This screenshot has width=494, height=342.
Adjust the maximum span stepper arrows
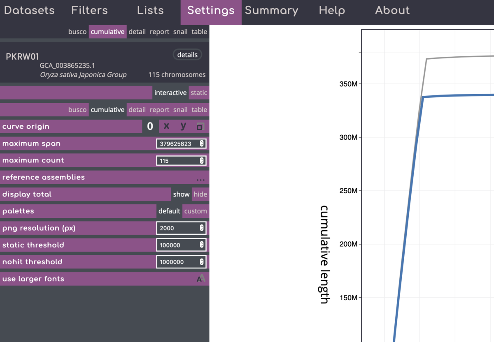[x=202, y=143]
